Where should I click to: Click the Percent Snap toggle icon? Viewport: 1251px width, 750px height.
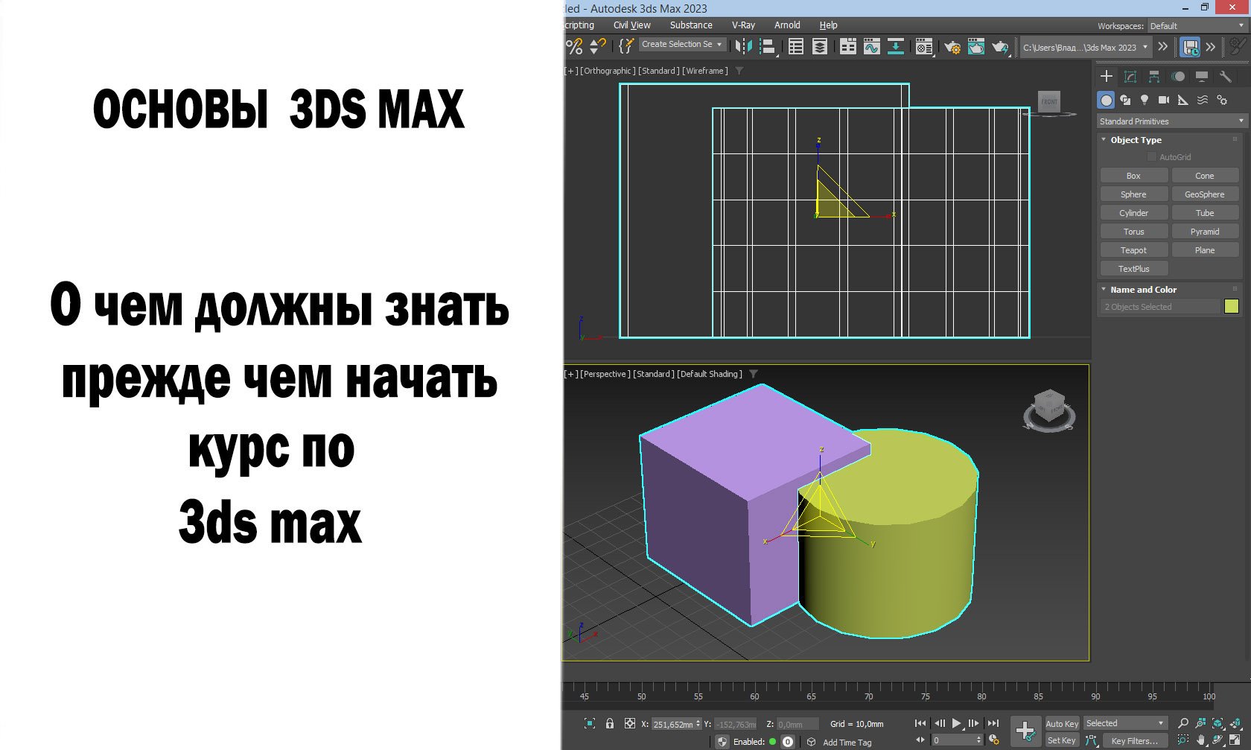(574, 47)
